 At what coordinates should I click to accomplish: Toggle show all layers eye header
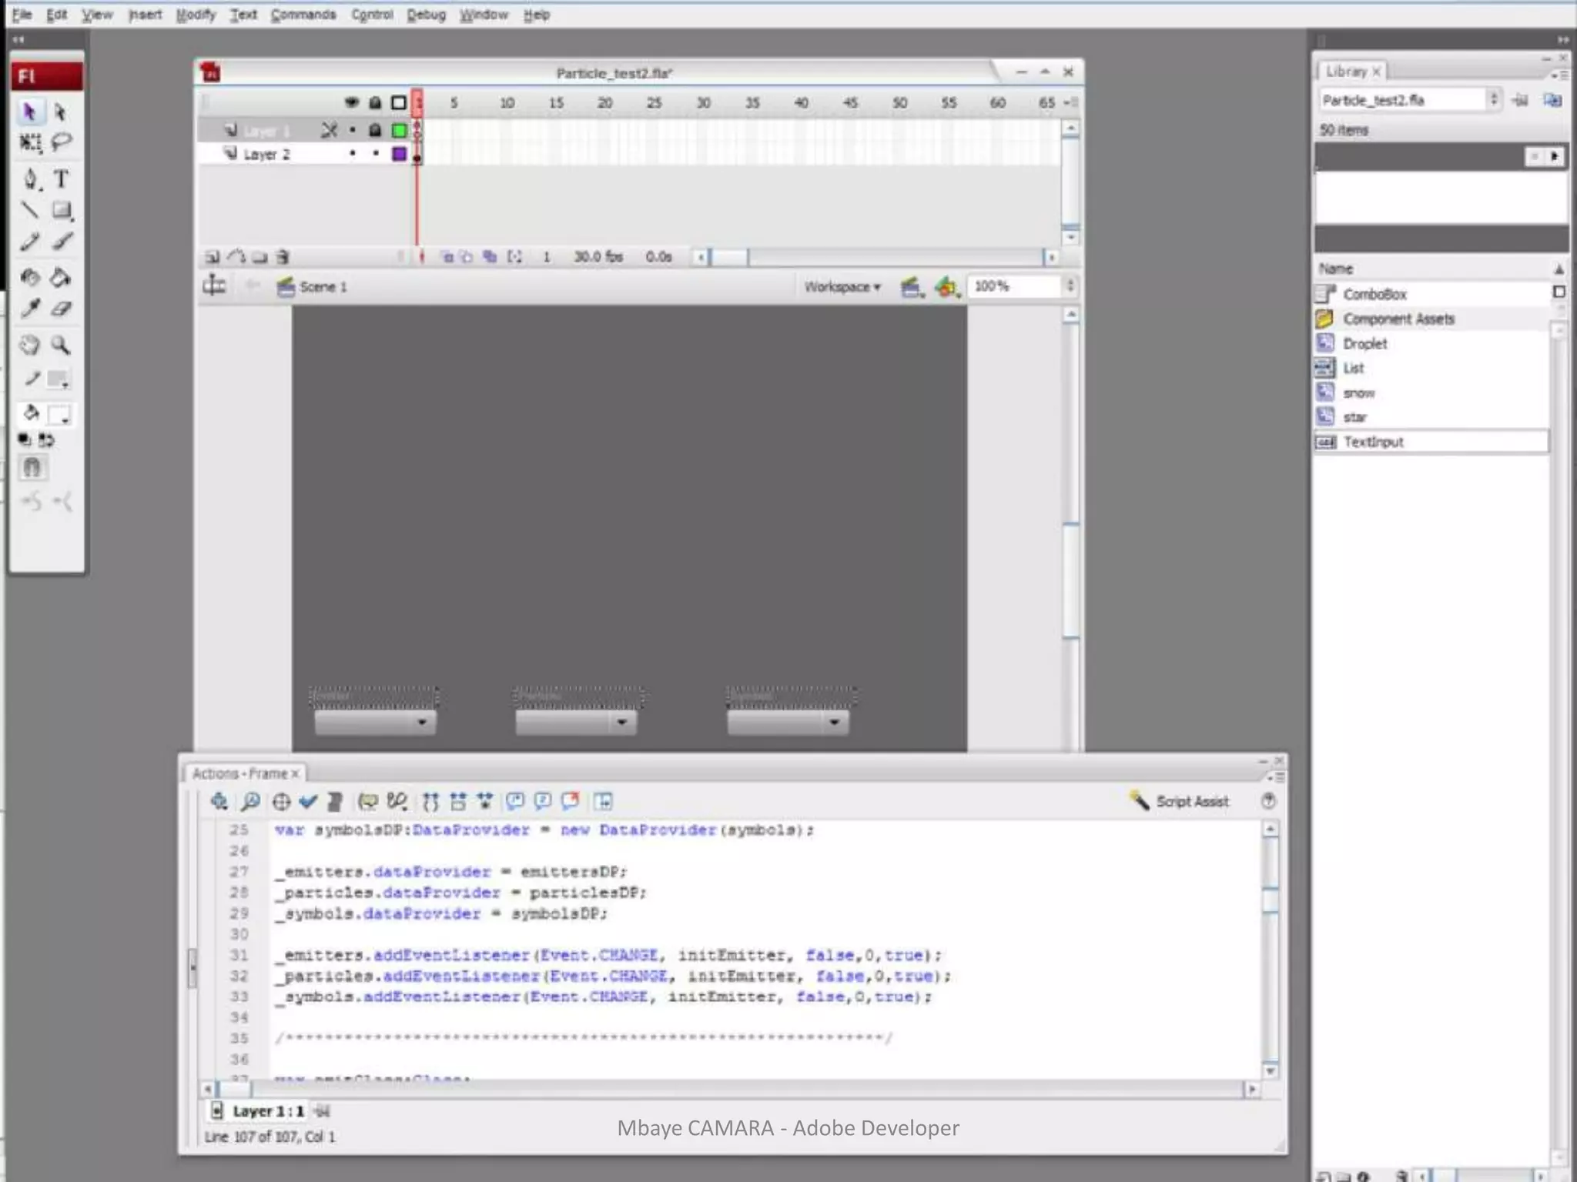pos(352,102)
